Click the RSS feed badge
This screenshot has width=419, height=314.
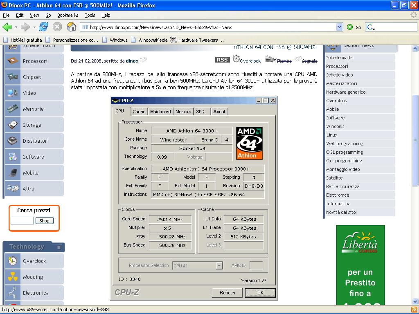[x=222, y=60]
